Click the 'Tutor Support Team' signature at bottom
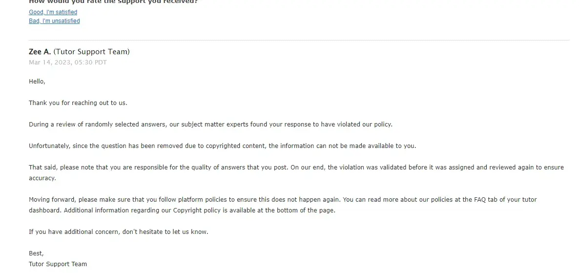The height and width of the screenshot is (273, 579). click(x=58, y=264)
